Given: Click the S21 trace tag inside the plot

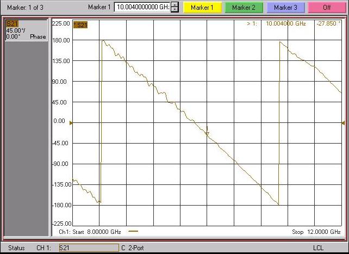Looking at the screenshot, I should 80,25.
